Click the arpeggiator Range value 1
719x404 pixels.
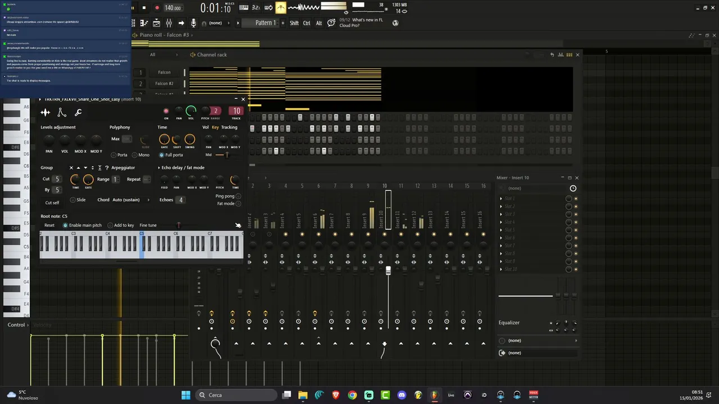[115, 179]
